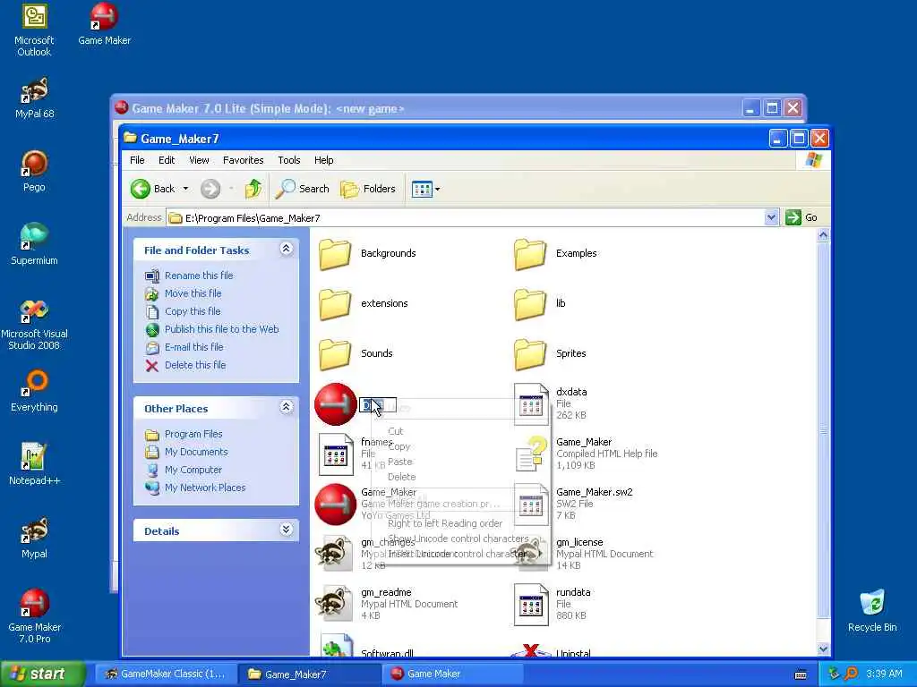The image size is (917, 687).
Task: Click Copy this file
Action: [193, 311]
